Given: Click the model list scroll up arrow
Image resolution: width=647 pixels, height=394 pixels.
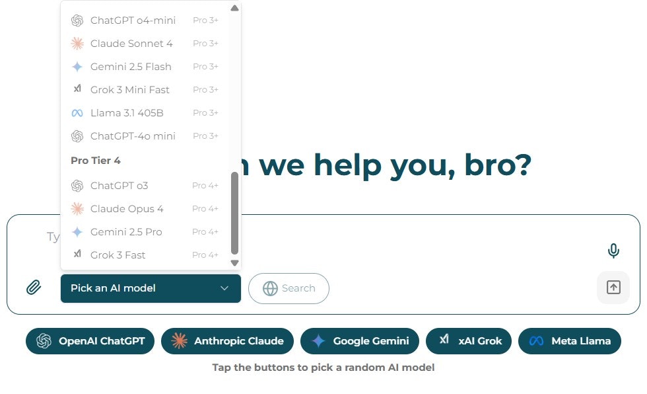Looking at the screenshot, I should (235, 8).
